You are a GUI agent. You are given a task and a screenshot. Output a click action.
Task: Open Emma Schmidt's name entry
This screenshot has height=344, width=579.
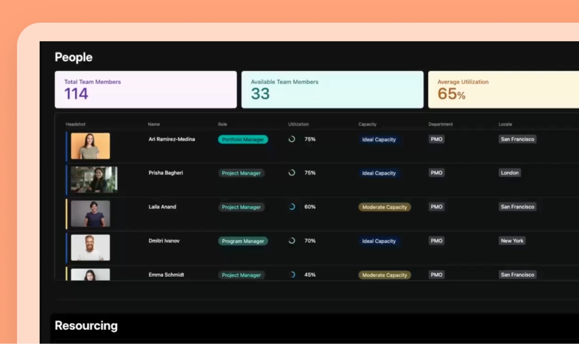tap(166, 275)
